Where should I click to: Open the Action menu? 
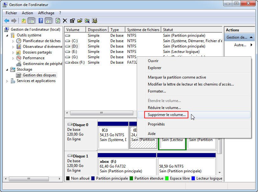click(x=28, y=13)
